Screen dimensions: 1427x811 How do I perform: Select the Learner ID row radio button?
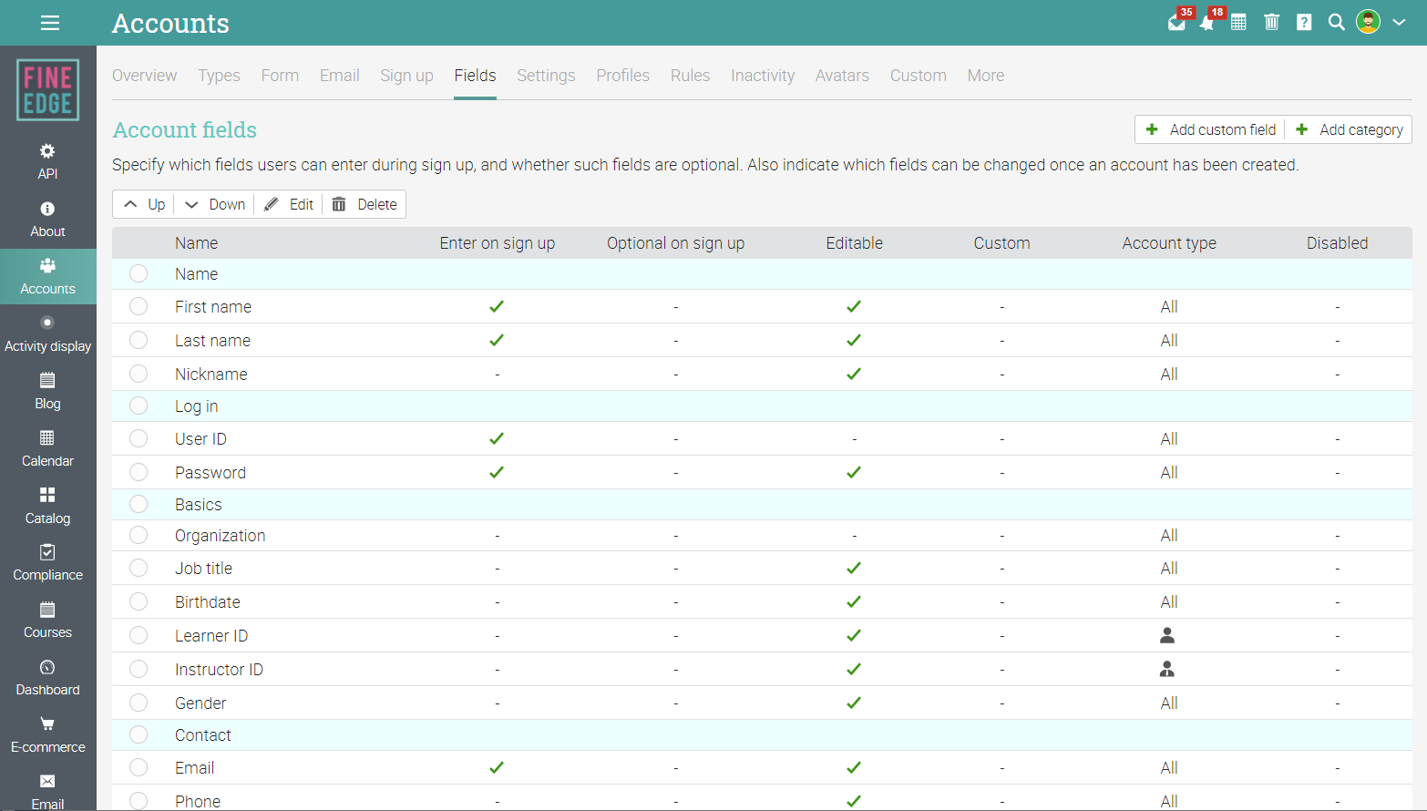coord(139,635)
